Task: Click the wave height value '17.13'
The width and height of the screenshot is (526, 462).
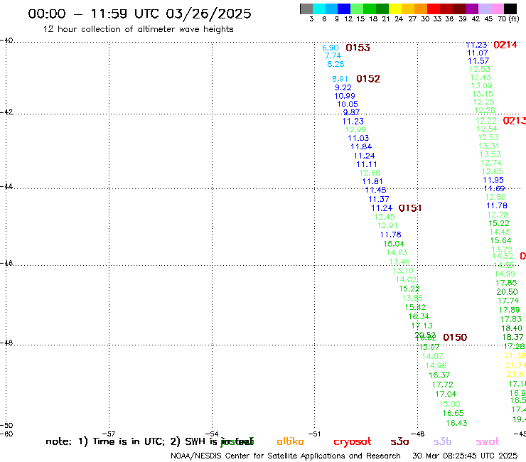Action: tap(422, 326)
